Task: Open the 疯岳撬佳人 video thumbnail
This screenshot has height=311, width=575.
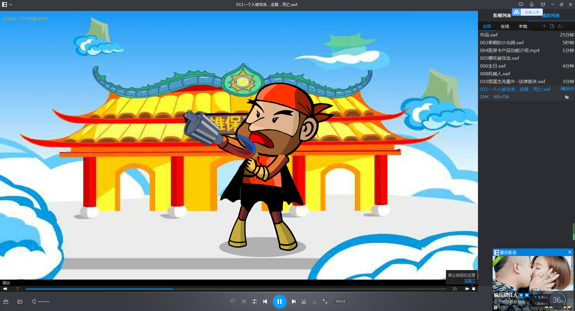Action: [533, 274]
